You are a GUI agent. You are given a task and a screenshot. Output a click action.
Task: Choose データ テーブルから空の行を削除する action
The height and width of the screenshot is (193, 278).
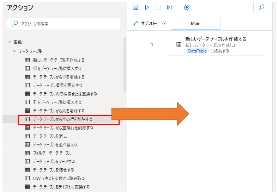(x=62, y=119)
